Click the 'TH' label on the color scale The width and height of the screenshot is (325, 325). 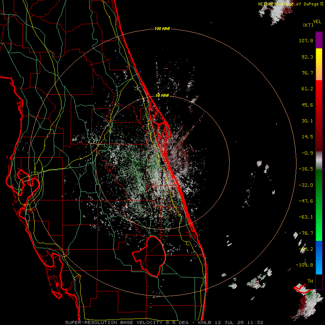[310, 281]
